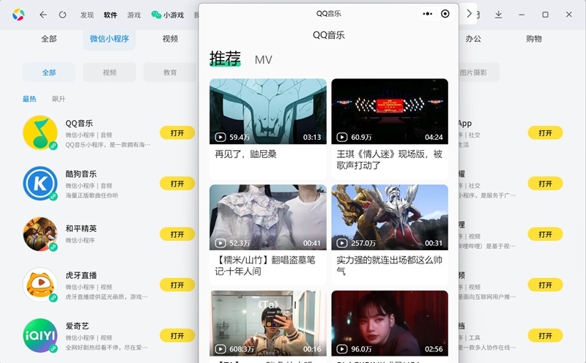
Task: Select the 微信小程序 category
Action: (109, 39)
